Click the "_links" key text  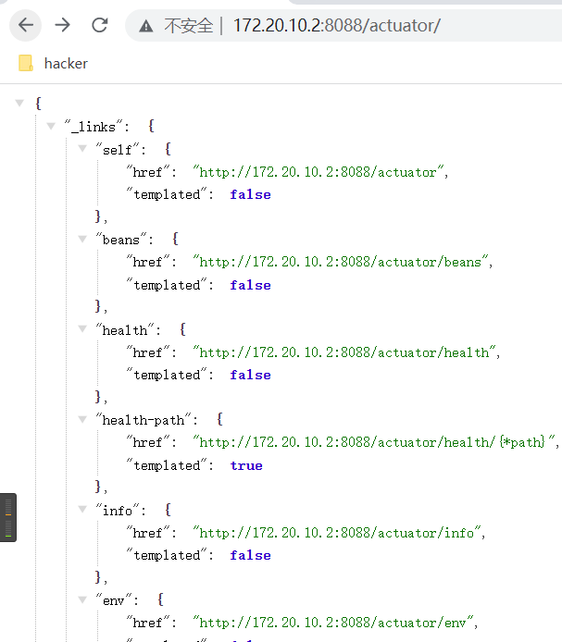click(x=94, y=127)
